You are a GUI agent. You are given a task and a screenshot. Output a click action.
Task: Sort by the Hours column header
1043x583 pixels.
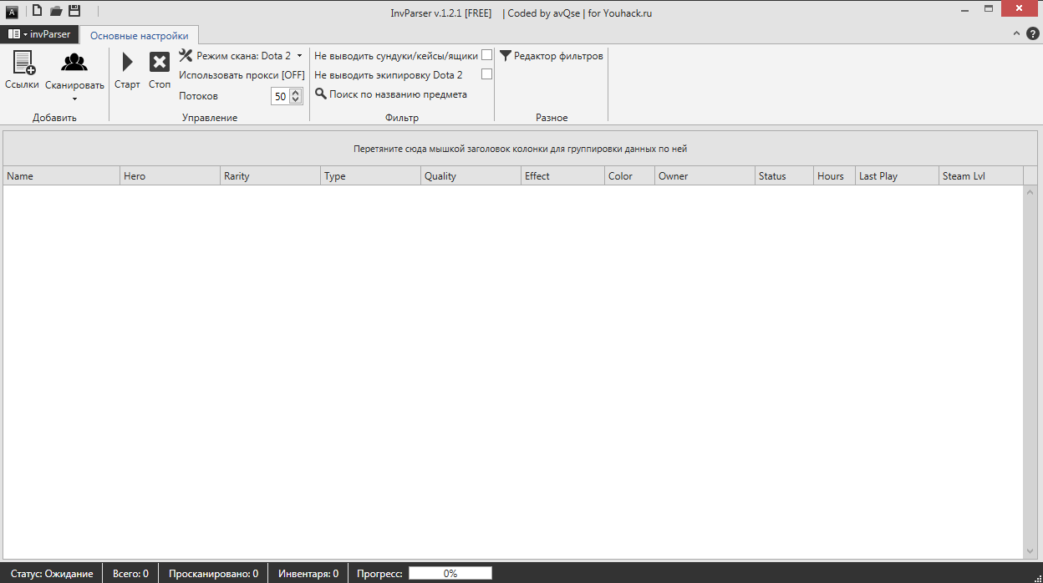click(835, 176)
